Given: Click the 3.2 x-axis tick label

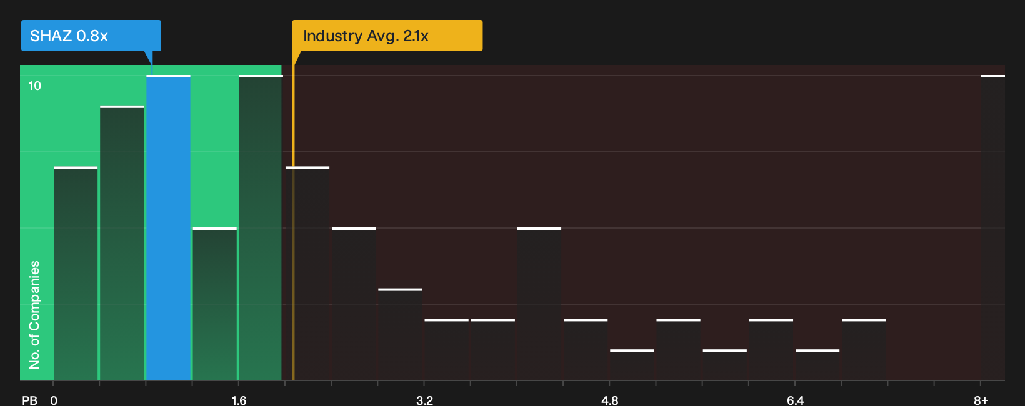Looking at the screenshot, I should click(x=424, y=400).
